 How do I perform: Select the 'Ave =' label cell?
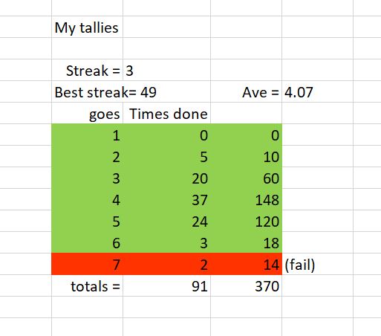point(246,91)
